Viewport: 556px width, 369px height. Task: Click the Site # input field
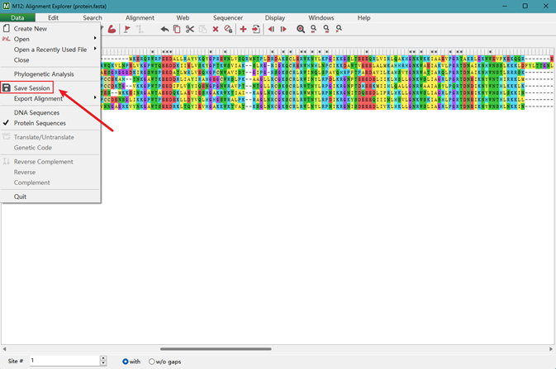pos(65,361)
